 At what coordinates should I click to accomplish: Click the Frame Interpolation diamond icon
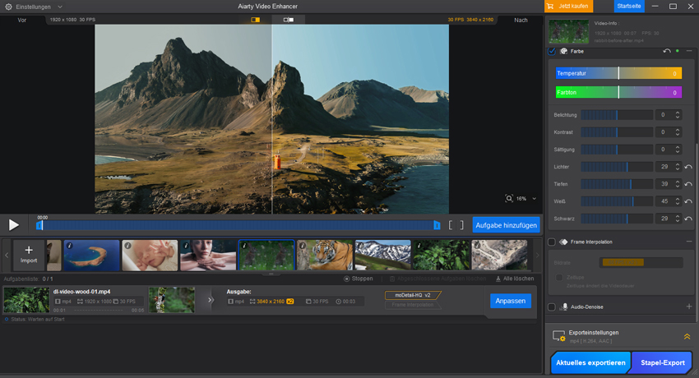(563, 242)
